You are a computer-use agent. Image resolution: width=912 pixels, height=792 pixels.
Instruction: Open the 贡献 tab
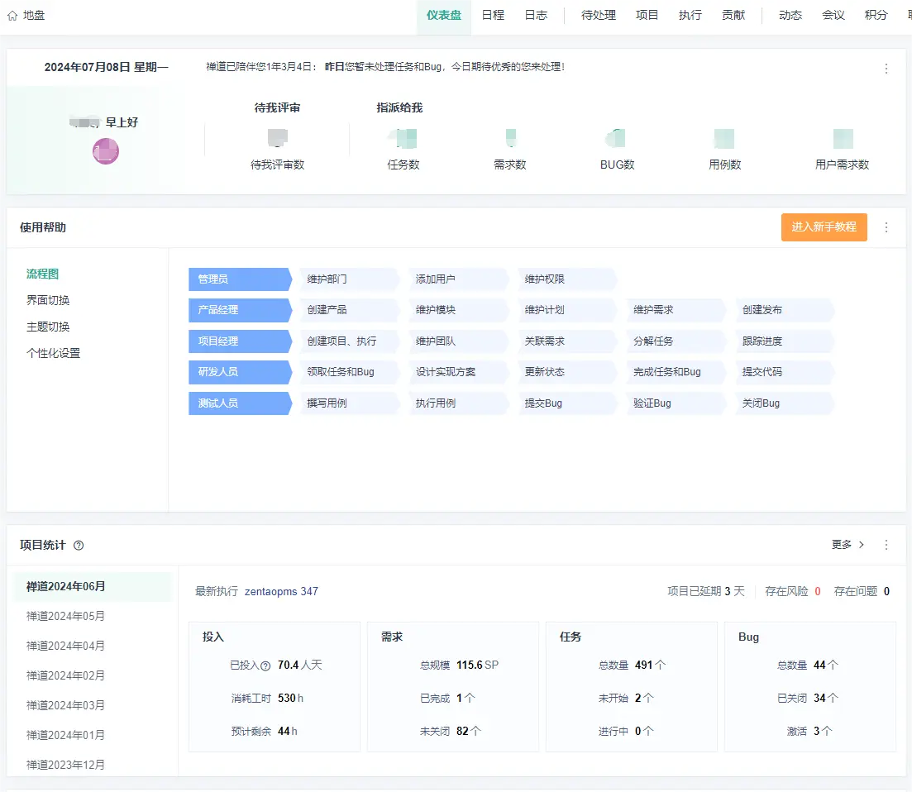tap(733, 16)
